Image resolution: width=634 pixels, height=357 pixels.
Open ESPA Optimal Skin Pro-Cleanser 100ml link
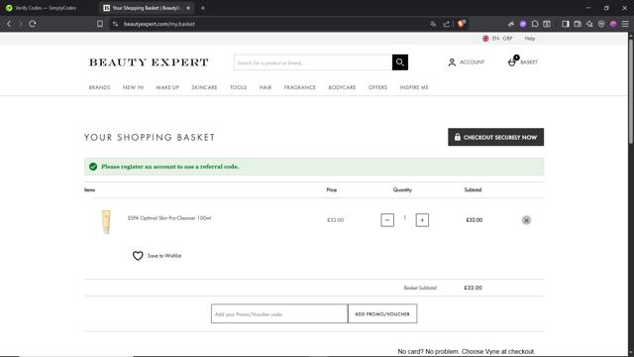[x=169, y=218]
